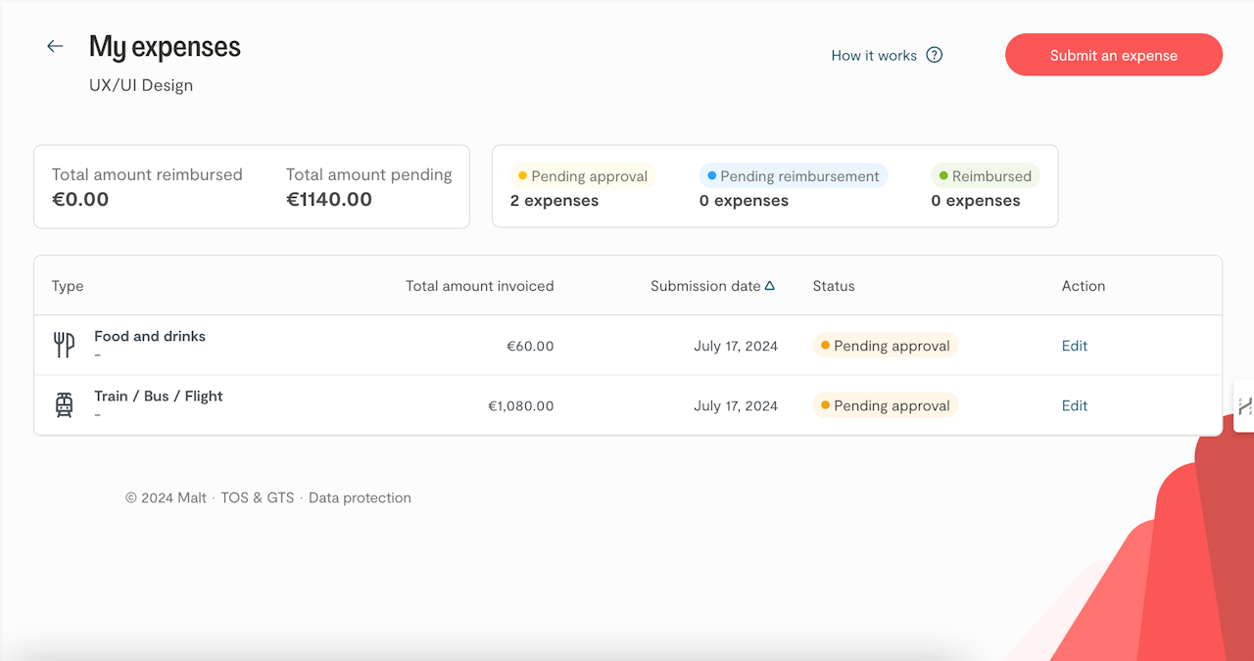Viewport: 1254px width, 661px height.
Task: Edit the Train / Bus / Flight expense
Action: [x=1075, y=405]
